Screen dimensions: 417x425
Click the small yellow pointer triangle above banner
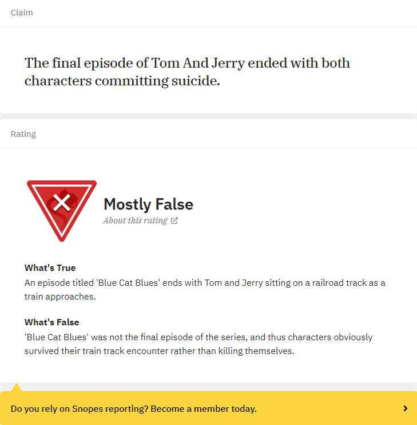tap(17, 387)
